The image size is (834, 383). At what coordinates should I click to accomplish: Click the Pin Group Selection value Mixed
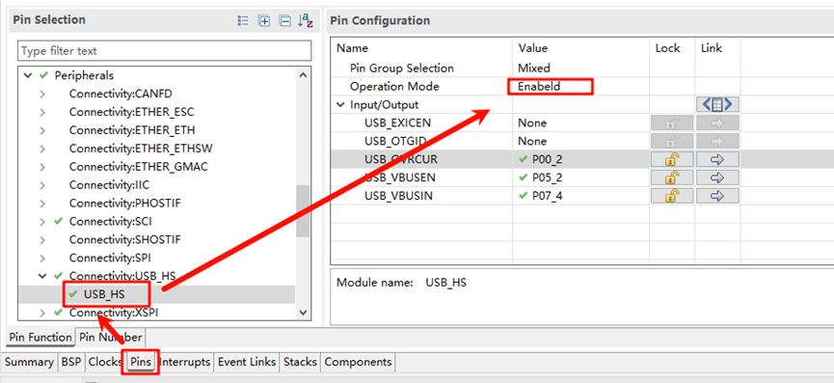(534, 68)
